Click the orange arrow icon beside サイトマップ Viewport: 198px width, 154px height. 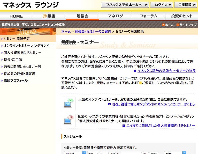point(178,25)
